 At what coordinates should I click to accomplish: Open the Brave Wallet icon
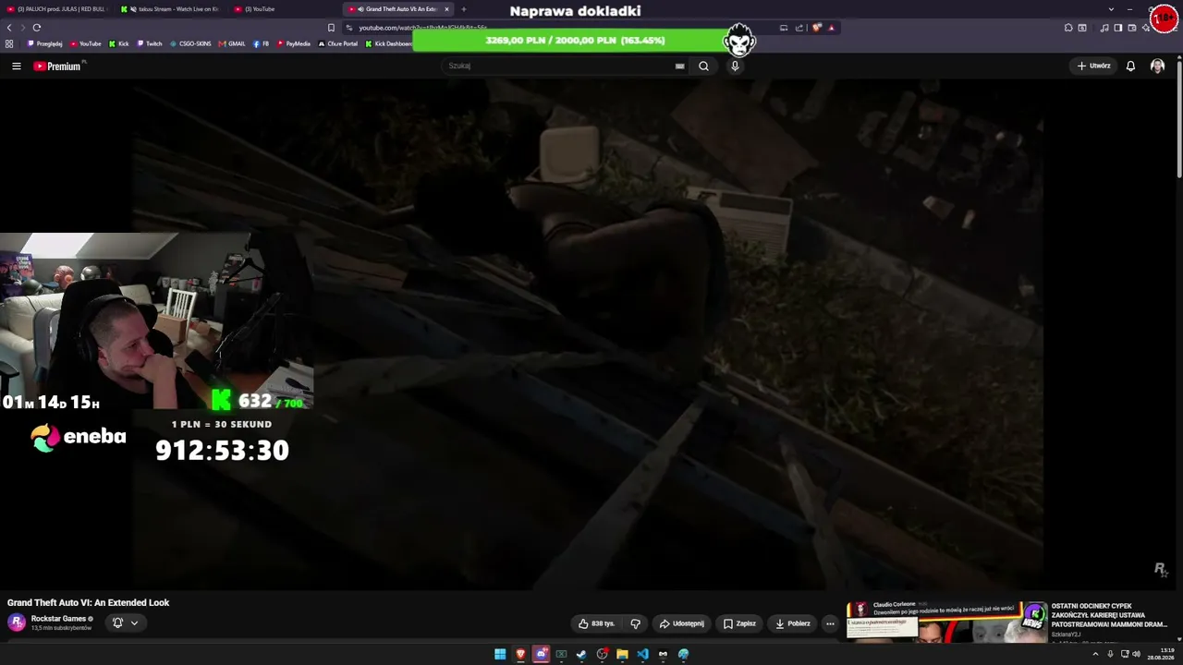point(1132,28)
